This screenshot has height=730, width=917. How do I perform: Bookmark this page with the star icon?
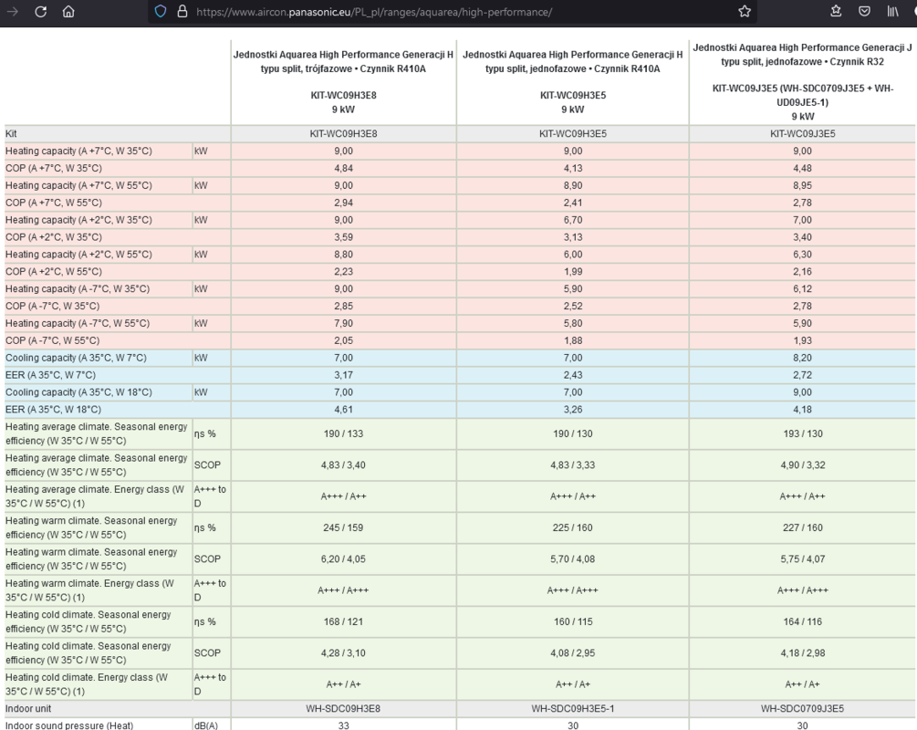745,13
